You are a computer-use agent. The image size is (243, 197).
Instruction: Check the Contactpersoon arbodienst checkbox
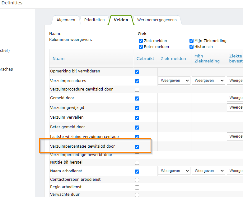click(x=137, y=180)
